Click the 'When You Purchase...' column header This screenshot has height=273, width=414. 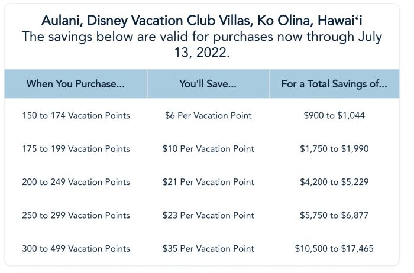[x=76, y=84]
